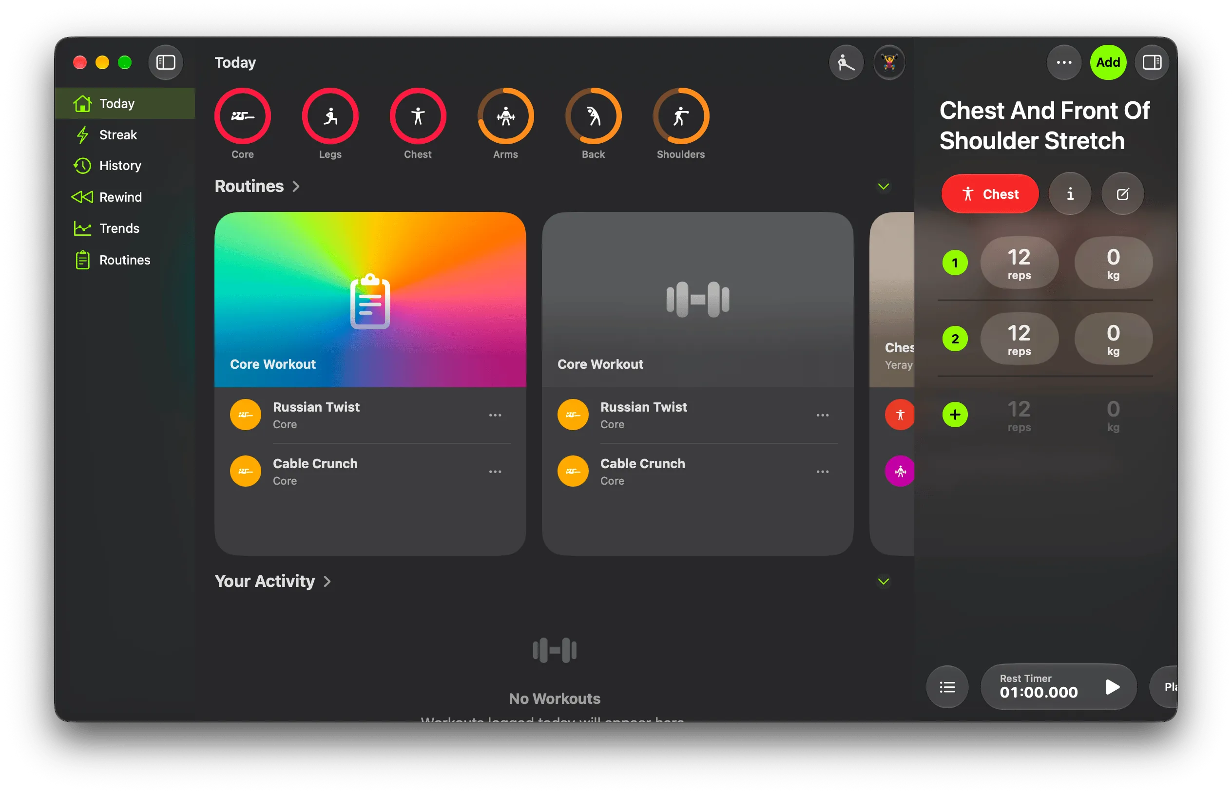
Task: Open more options for Russian Twist in rainbow card
Action: click(495, 415)
